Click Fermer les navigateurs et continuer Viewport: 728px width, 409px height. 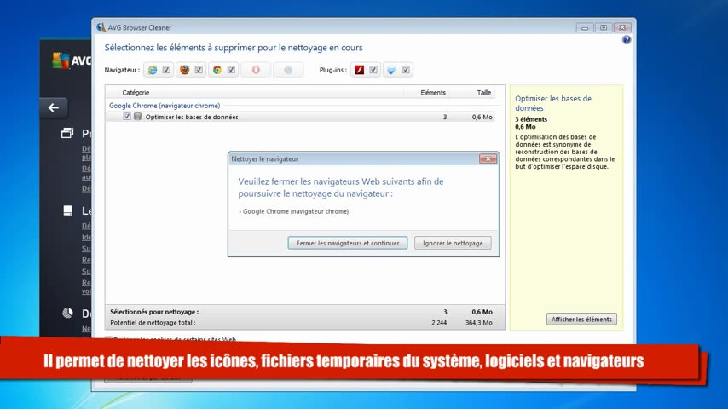click(x=348, y=243)
